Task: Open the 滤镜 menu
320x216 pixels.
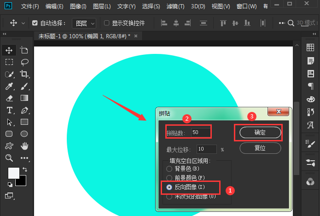Action: click(x=175, y=6)
